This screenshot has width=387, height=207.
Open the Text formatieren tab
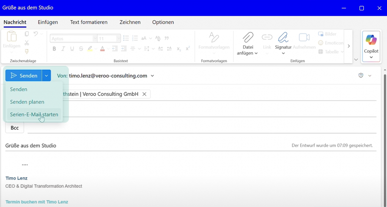click(89, 22)
